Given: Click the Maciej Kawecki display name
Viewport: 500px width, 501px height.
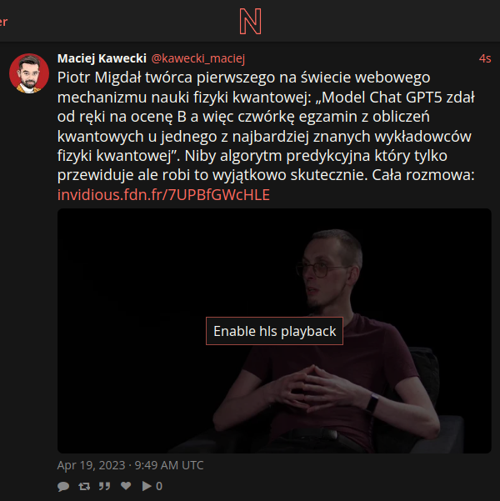Looking at the screenshot, I should point(102,58).
